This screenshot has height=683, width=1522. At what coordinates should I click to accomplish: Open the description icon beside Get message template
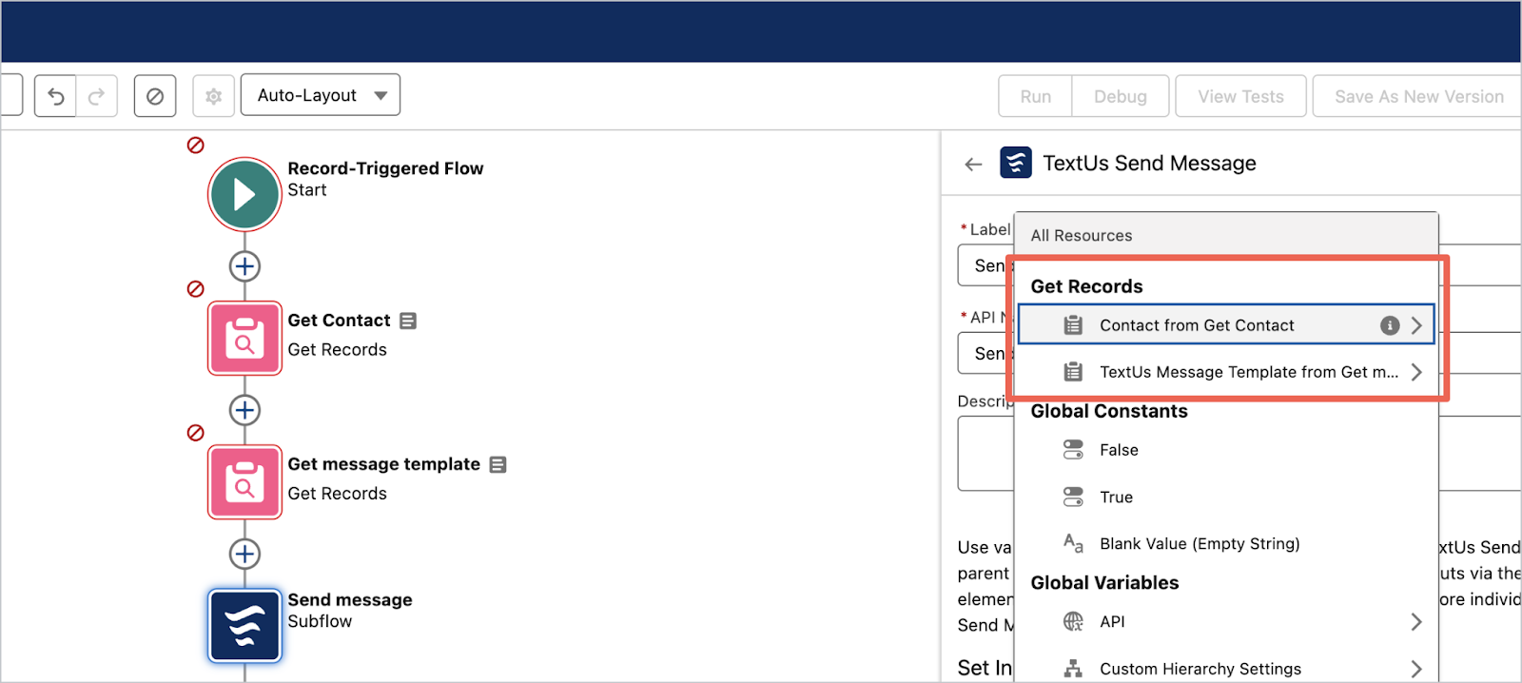pyautogui.click(x=498, y=464)
